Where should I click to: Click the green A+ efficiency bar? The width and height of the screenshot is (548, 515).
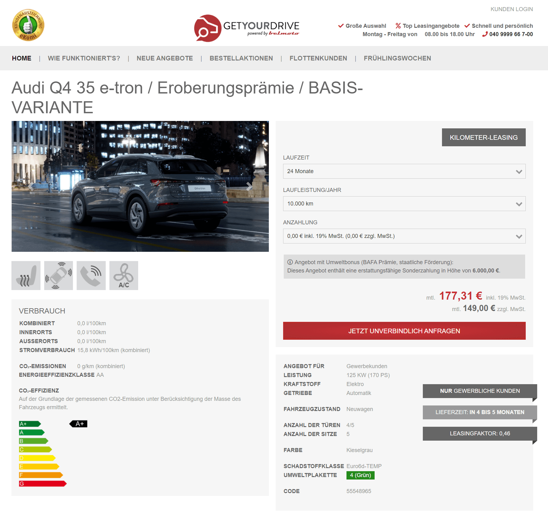tap(30, 424)
